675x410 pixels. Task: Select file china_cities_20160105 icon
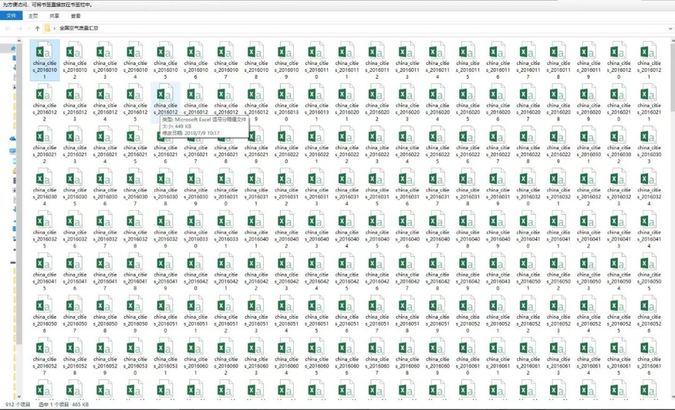(165, 51)
